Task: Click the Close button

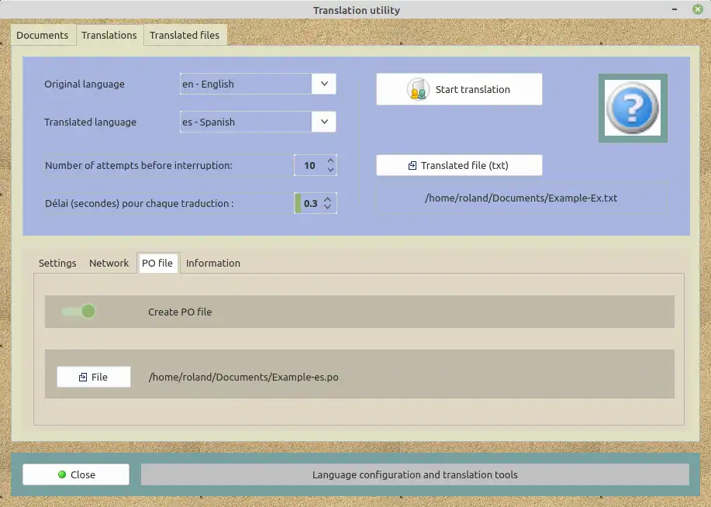Action: (x=76, y=474)
